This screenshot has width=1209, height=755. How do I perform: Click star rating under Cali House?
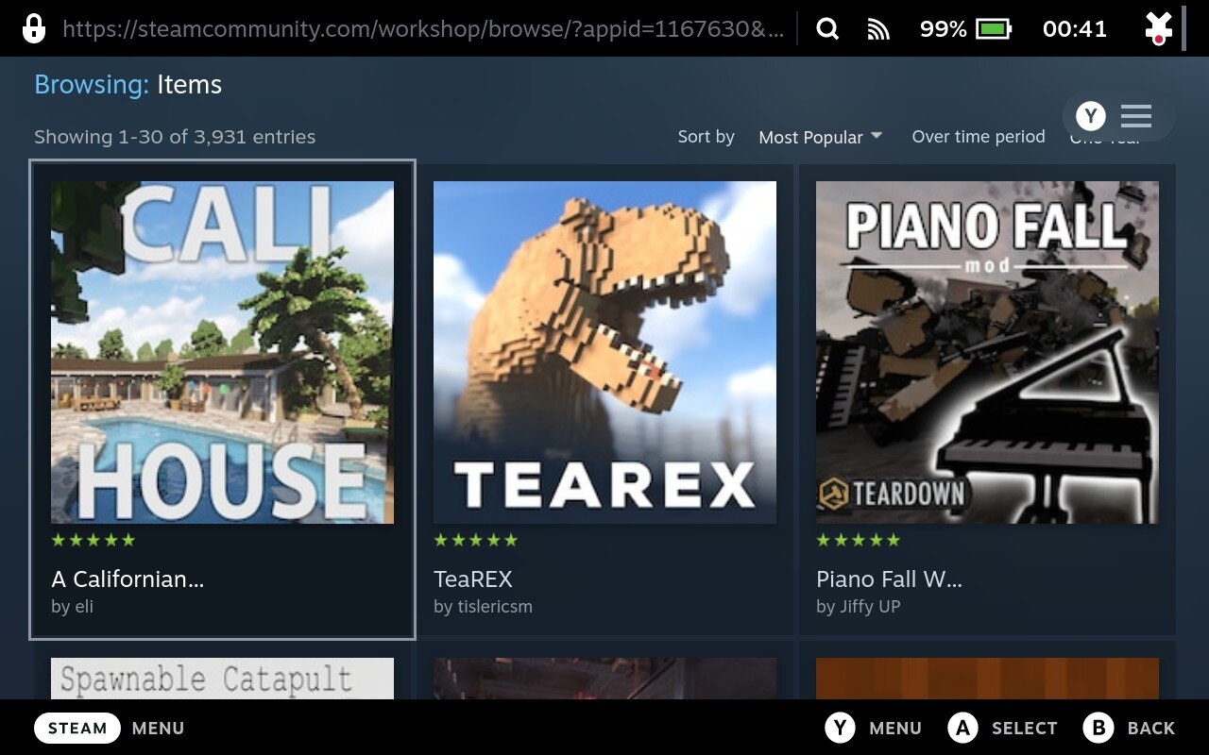click(x=94, y=540)
